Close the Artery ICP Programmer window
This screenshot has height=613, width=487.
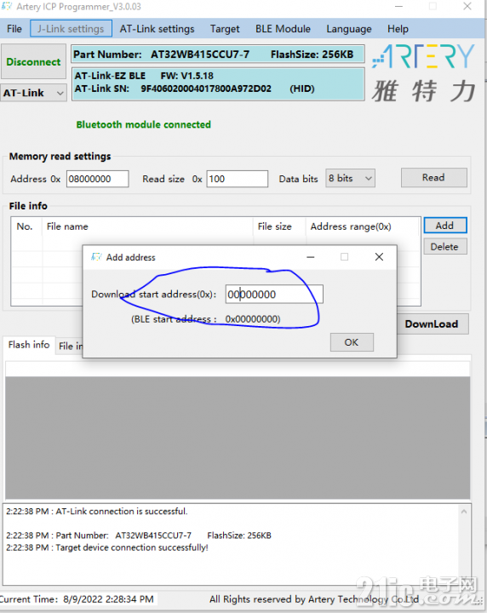(467, 6)
